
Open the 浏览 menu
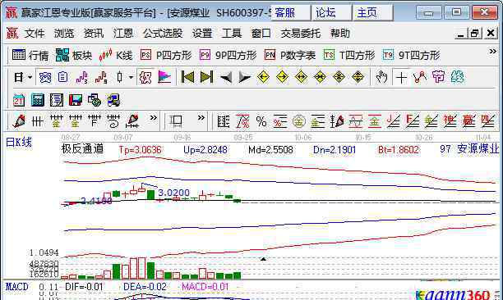(64, 34)
